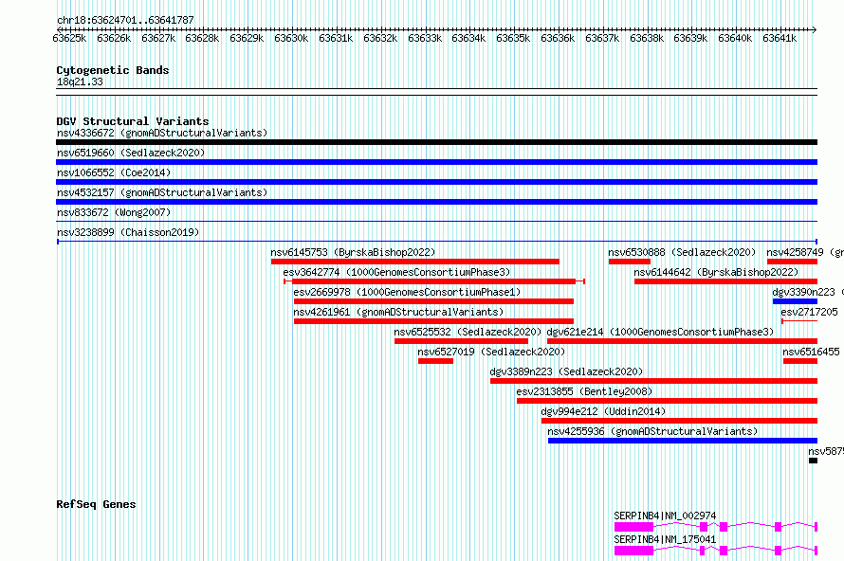Open the nsv6145753 (ByrskaBishop2022) variant label
This screenshot has height=561, width=844.
pos(353,252)
